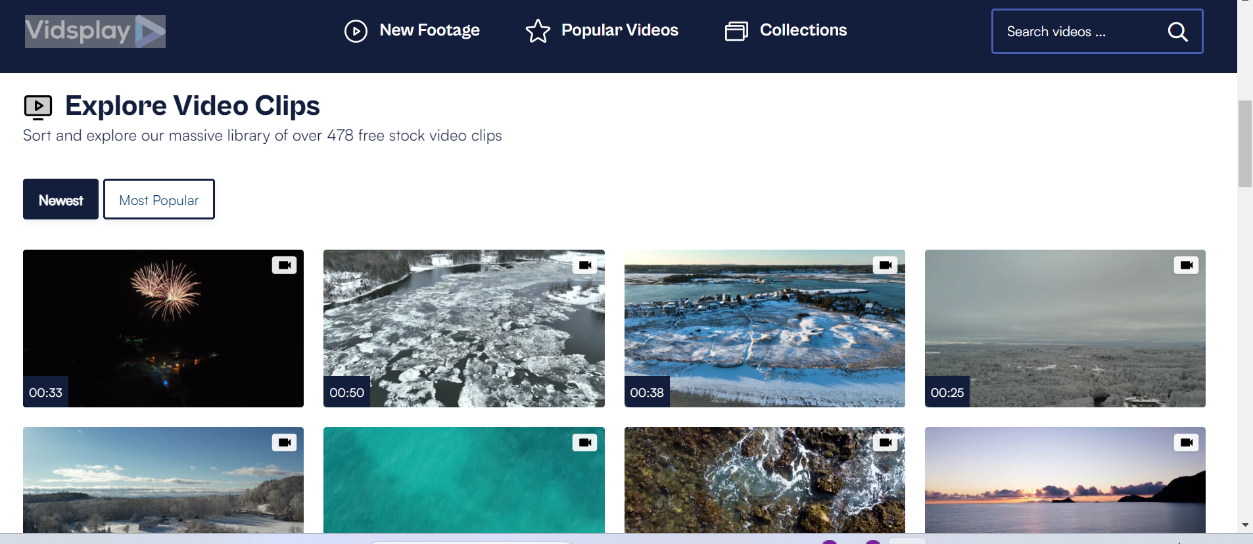Viewport: 1253px width, 544px height.
Task: Click the 00:38 duration label
Action: pos(647,392)
